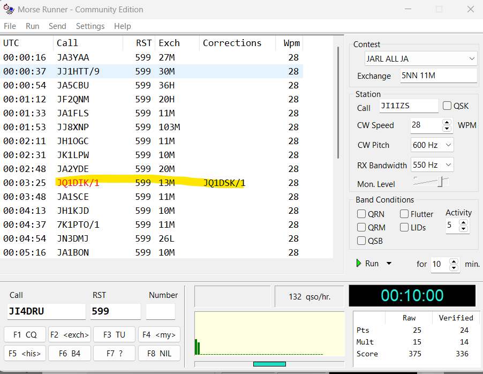
Task: Enable the Flutter band condition
Action: pyautogui.click(x=404, y=214)
